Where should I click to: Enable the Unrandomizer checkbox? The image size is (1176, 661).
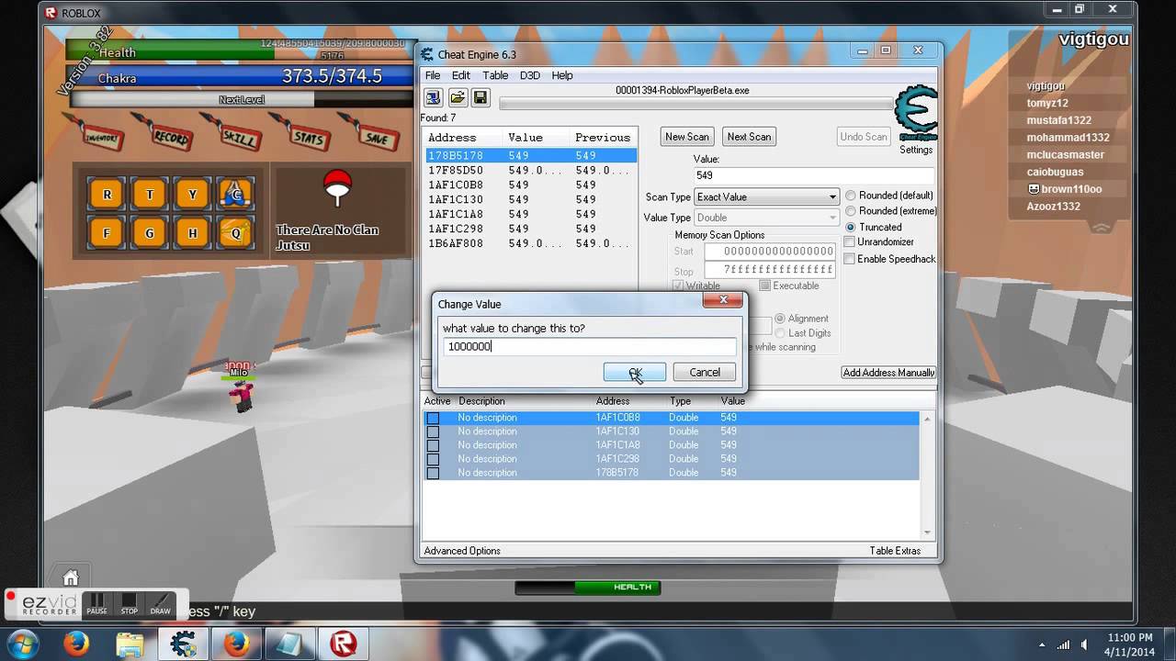850,242
